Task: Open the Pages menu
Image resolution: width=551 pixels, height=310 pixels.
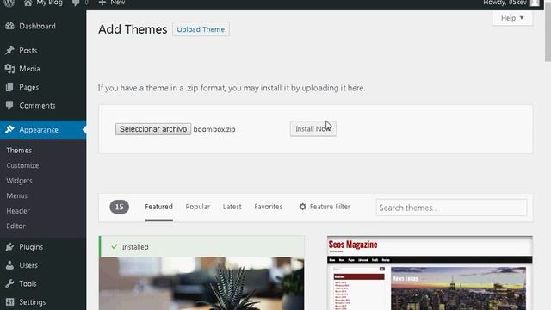Action: pyautogui.click(x=28, y=87)
